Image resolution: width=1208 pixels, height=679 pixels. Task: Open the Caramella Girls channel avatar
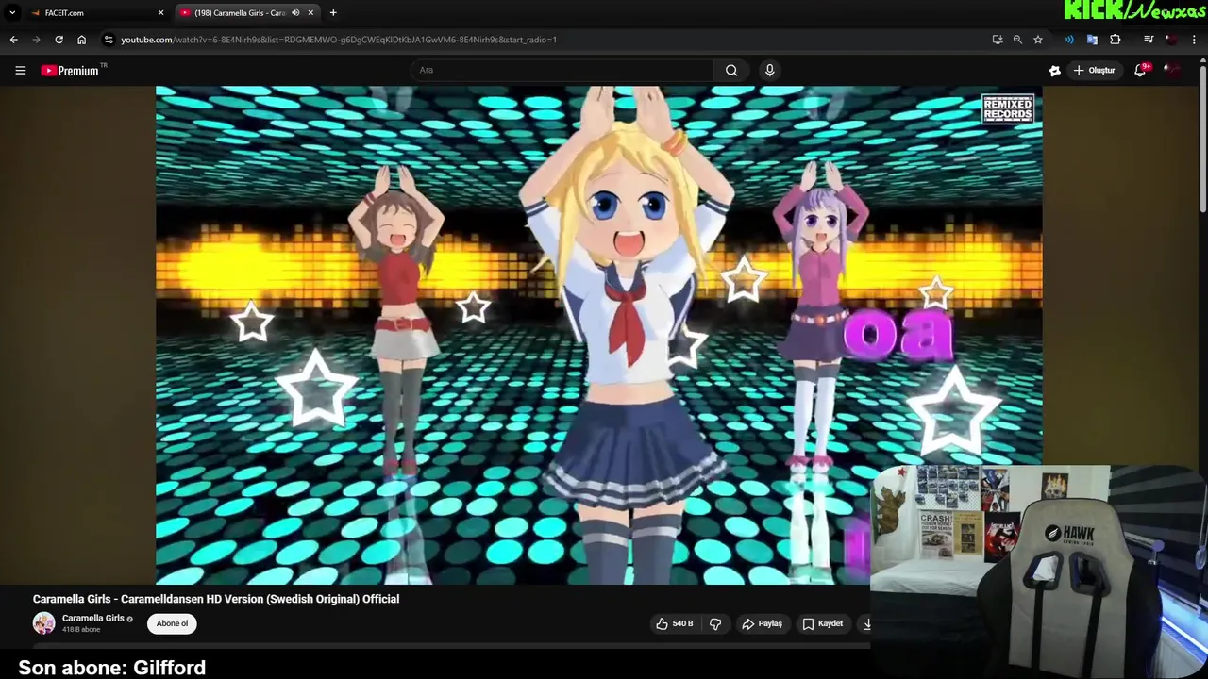(44, 623)
